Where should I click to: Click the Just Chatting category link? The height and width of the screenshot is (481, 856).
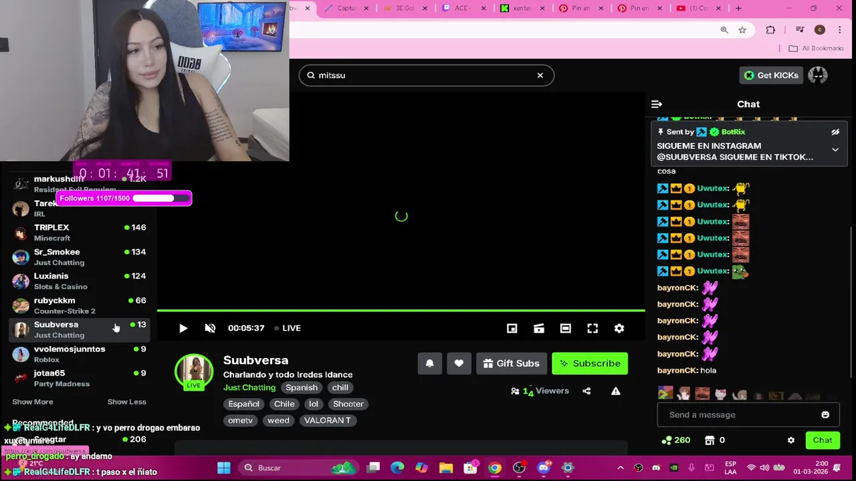tap(249, 387)
